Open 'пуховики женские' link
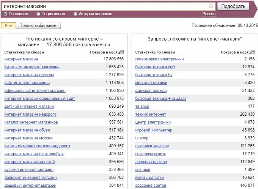 click(152, 146)
